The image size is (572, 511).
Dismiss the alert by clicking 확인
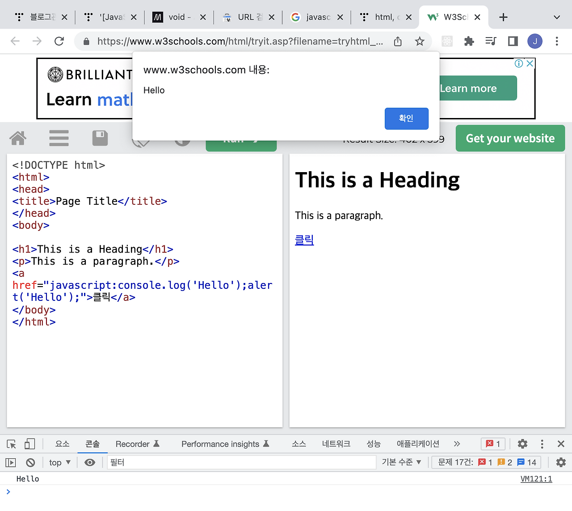click(406, 118)
